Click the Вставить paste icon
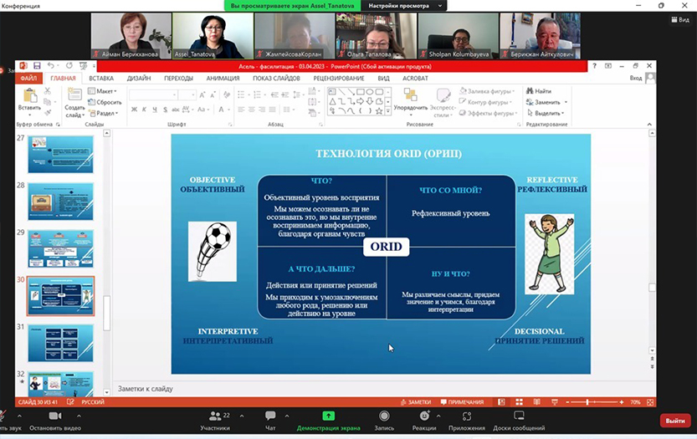 [x=29, y=96]
